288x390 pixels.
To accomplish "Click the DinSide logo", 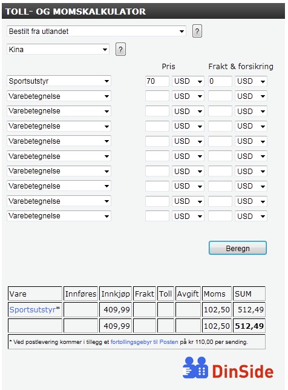I will (228, 368).
